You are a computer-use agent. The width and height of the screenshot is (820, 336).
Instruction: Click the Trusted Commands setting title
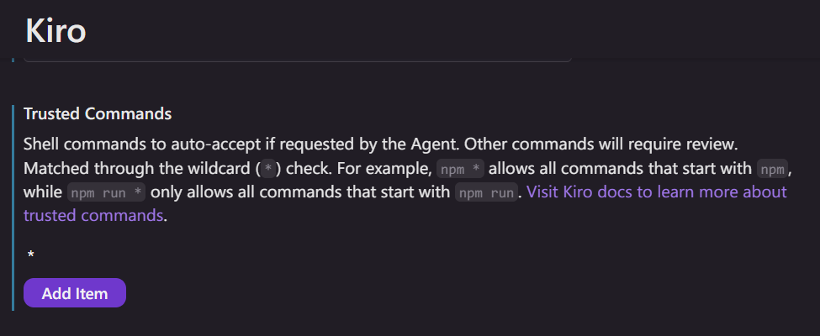(x=98, y=113)
